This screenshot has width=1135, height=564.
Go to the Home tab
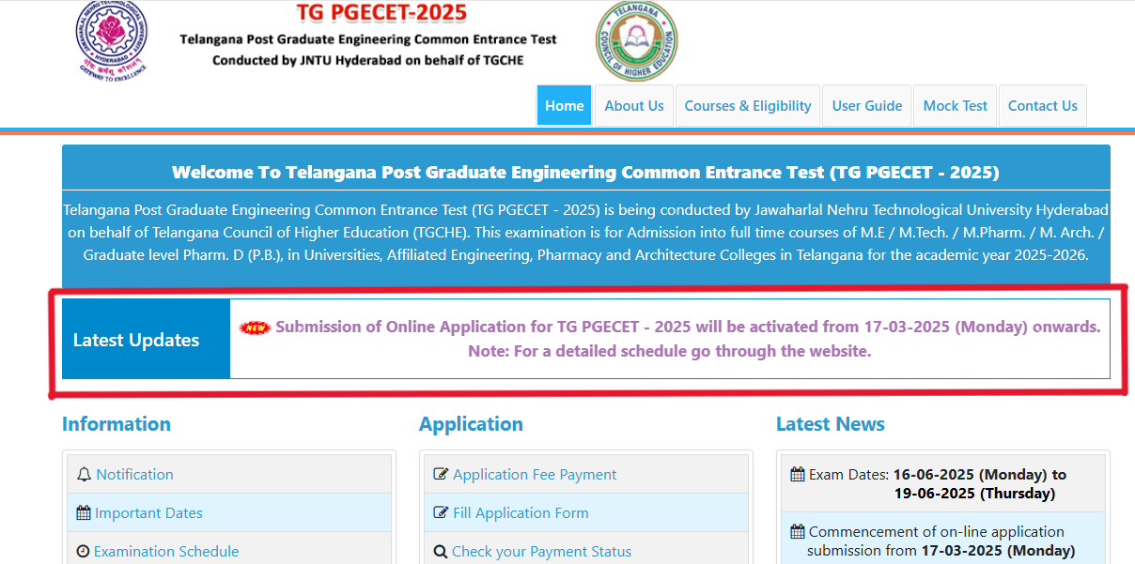coord(564,106)
